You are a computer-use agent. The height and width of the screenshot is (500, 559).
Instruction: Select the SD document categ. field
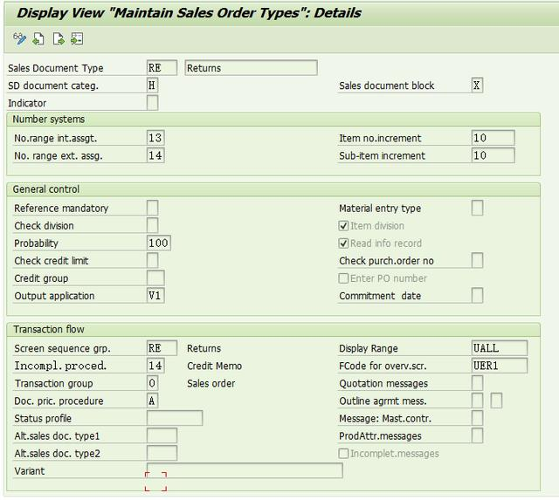click(153, 86)
